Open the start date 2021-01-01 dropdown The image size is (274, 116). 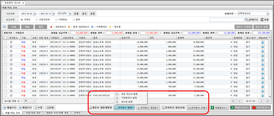click(x=35, y=14)
